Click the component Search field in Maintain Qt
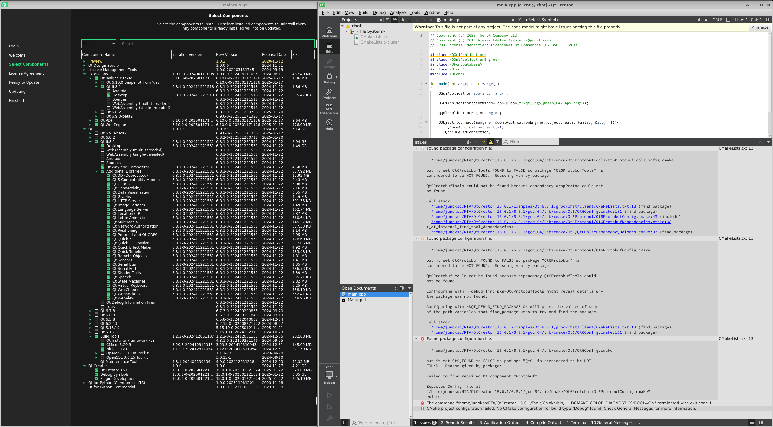773x427 pixels. pos(217,44)
